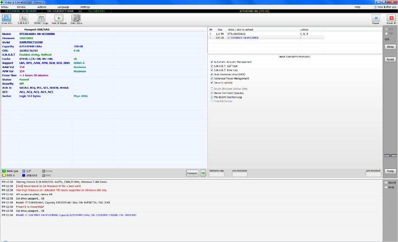Open the Service menu
Image resolution: width=398 pixels, height=242 pixels.
click(x=21, y=7)
